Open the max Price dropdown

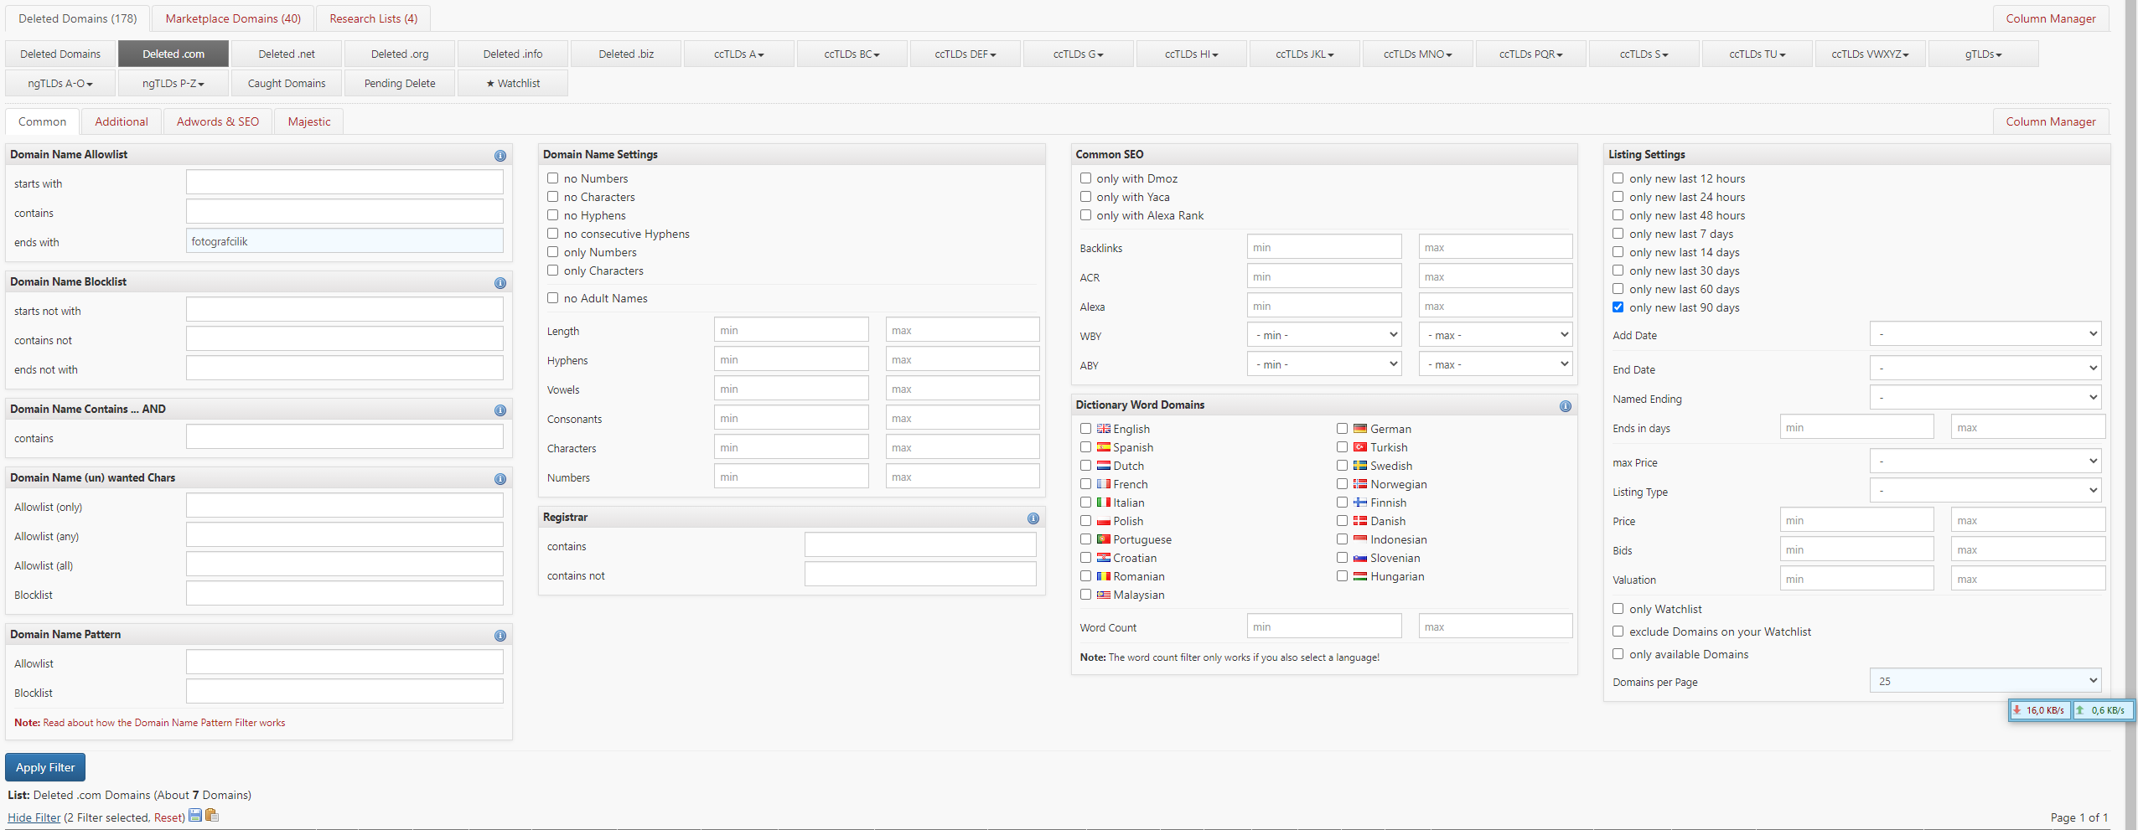1985,461
